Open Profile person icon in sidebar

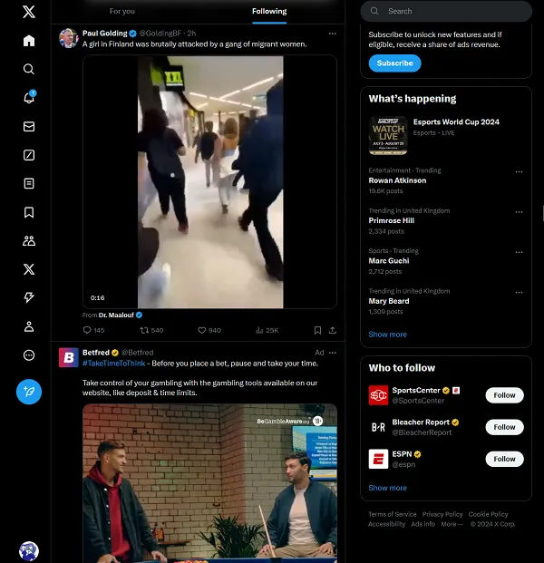[29, 326]
